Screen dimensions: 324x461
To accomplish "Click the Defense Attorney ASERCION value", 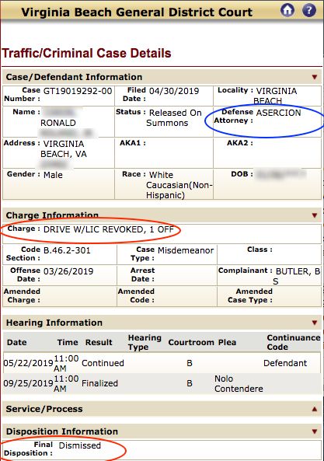I will pos(278,113).
